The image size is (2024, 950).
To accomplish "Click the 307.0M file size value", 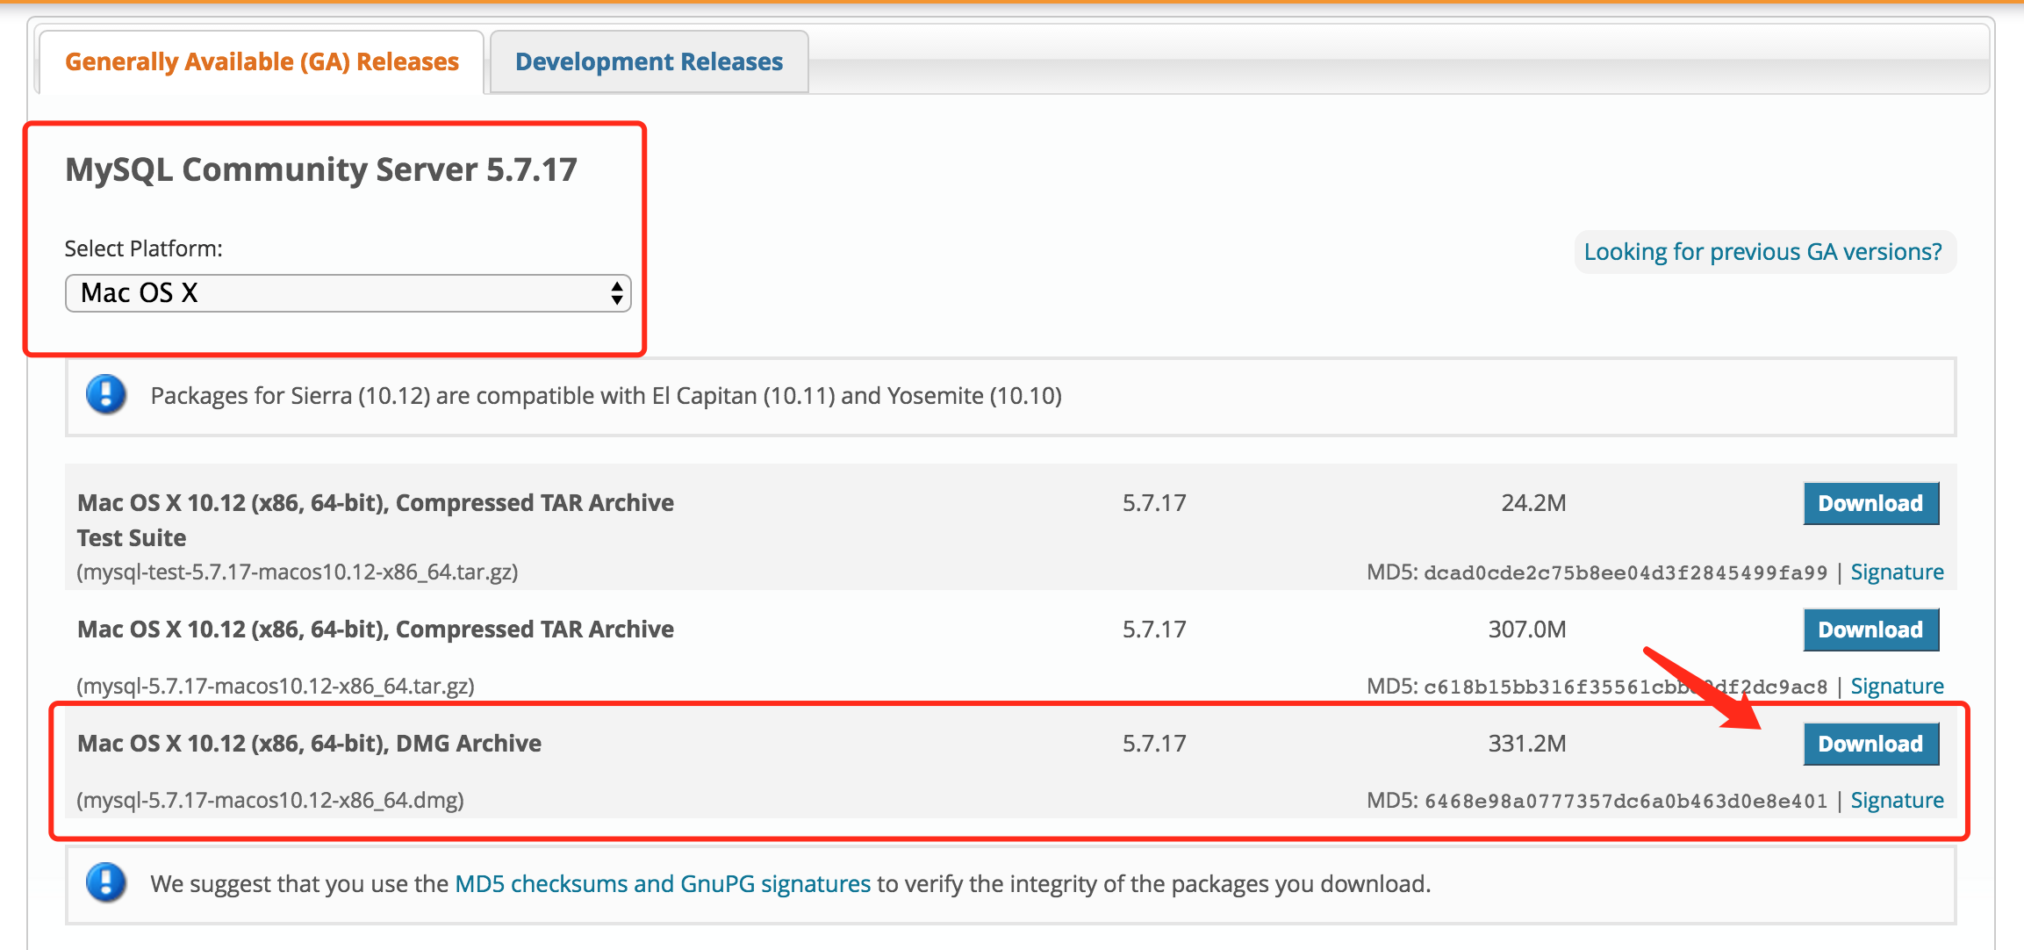I will click(x=1527, y=630).
